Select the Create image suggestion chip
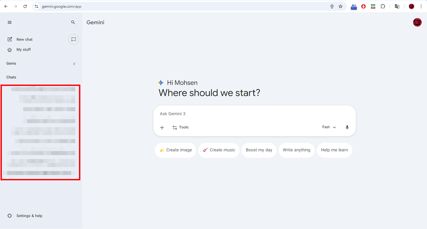This screenshot has width=427, height=229. [x=176, y=150]
